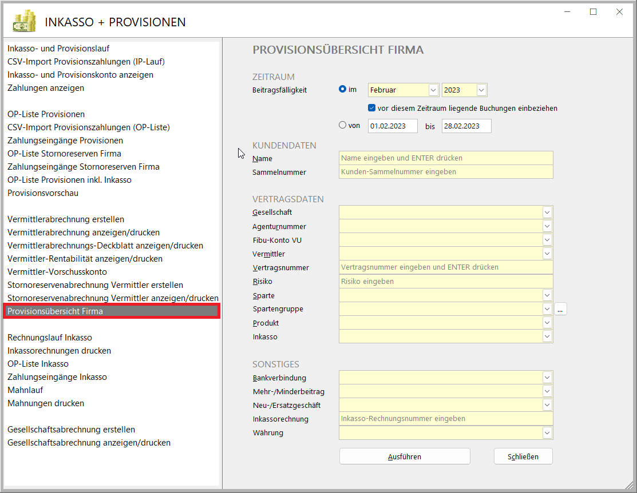The width and height of the screenshot is (637, 493).
Task: Select the 'im' month radio button
Action: coord(343,90)
